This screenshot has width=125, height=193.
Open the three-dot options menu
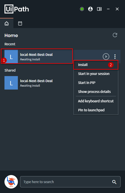(115, 56)
